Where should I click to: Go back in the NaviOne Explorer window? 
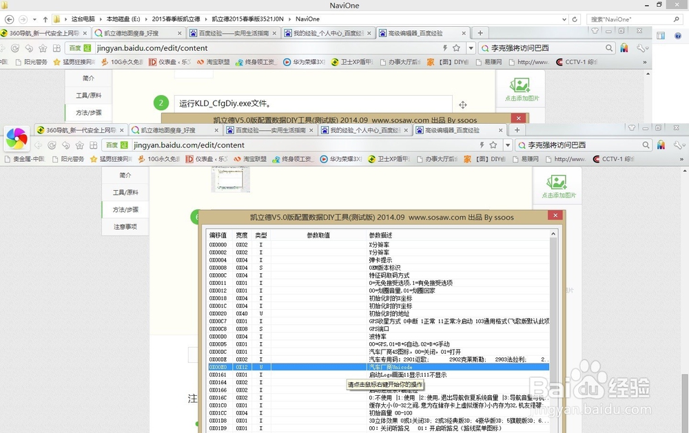click(x=9, y=19)
